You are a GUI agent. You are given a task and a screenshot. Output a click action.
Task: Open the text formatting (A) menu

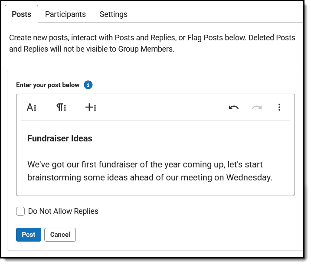pyautogui.click(x=31, y=108)
